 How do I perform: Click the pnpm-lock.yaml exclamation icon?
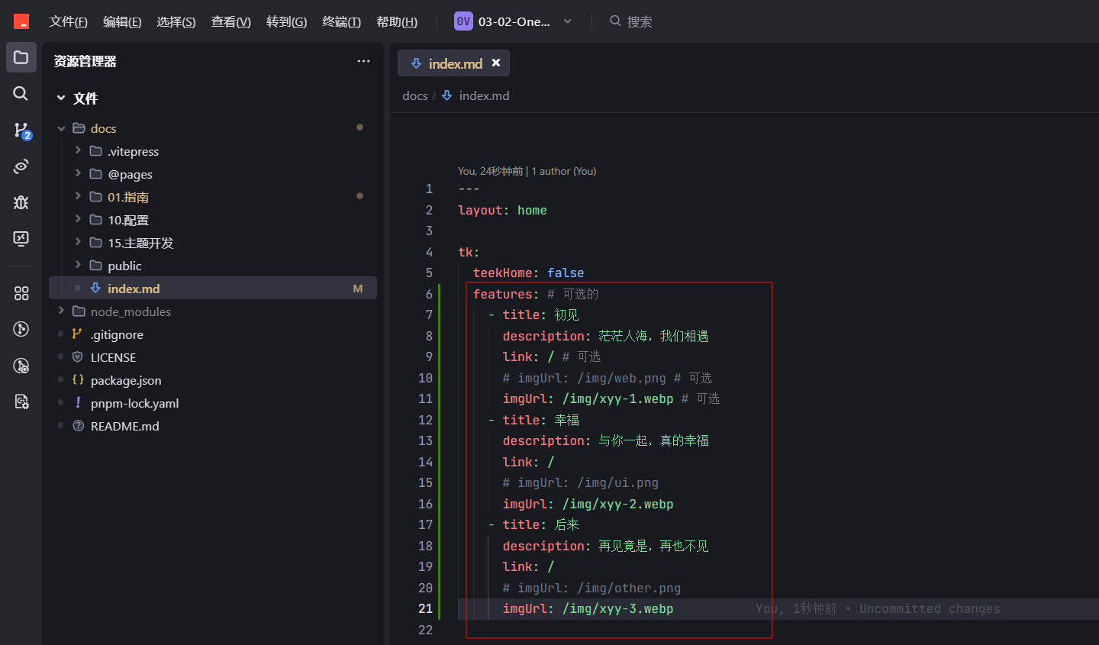[x=78, y=403]
